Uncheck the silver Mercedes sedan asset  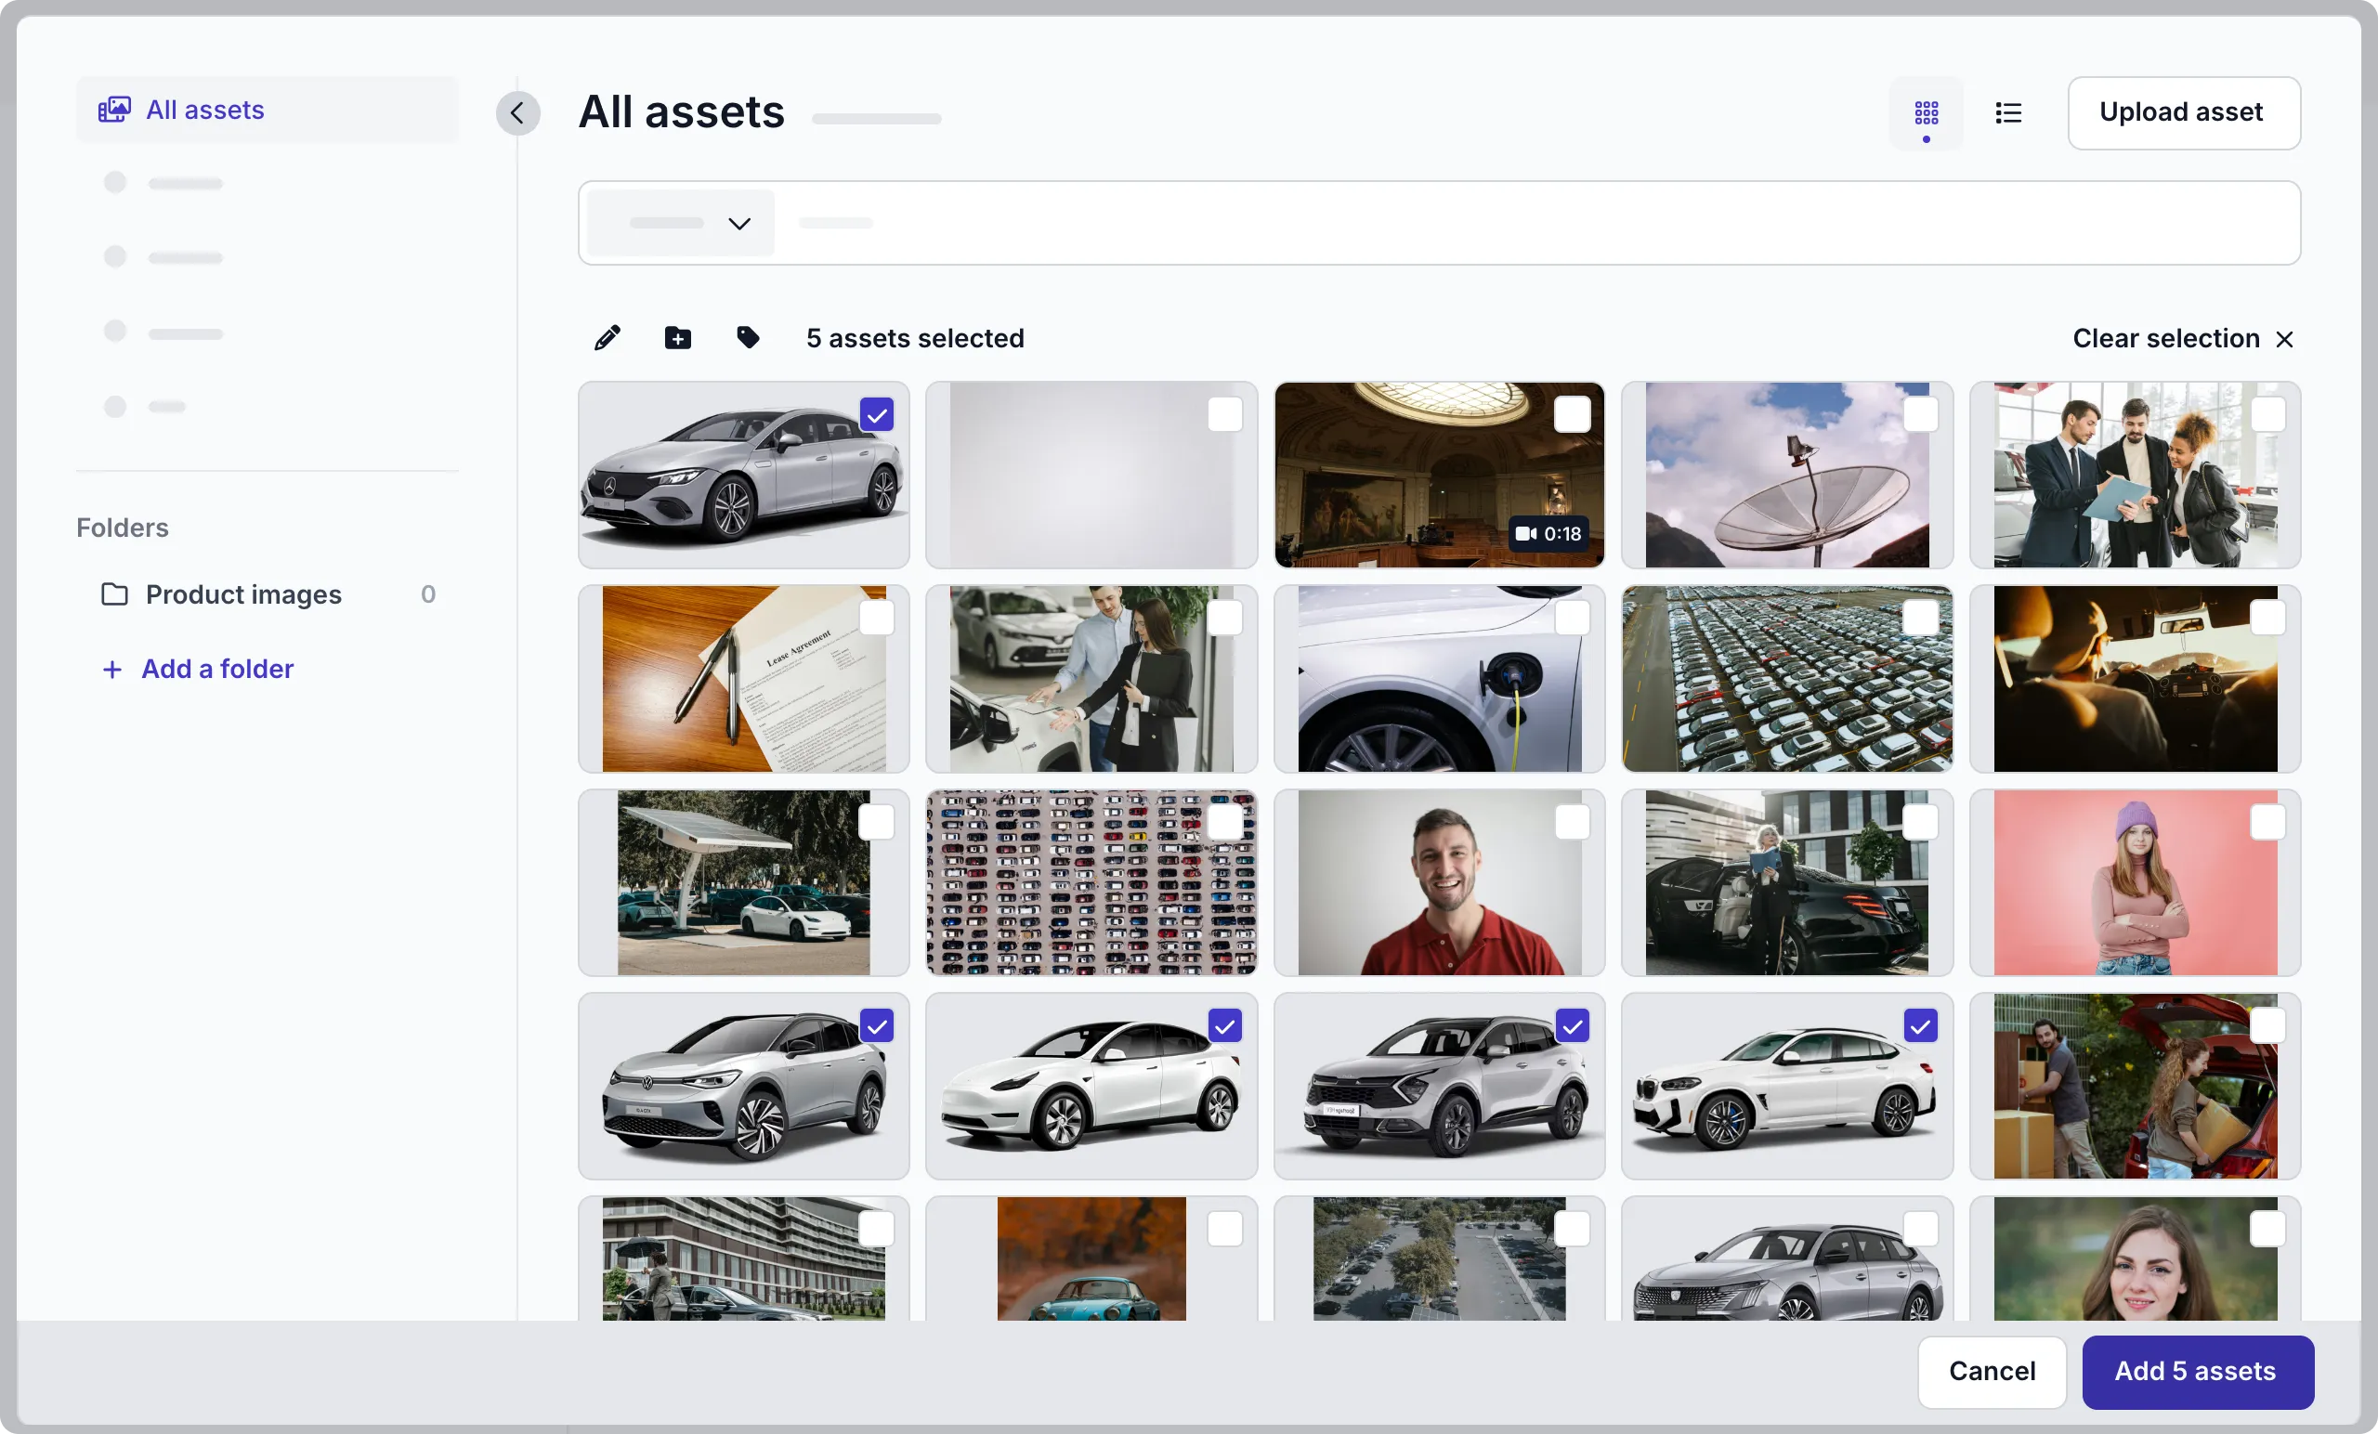click(x=876, y=415)
